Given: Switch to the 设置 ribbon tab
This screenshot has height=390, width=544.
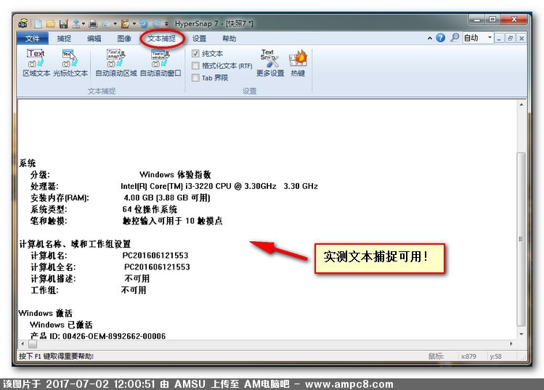Looking at the screenshot, I should tap(199, 38).
